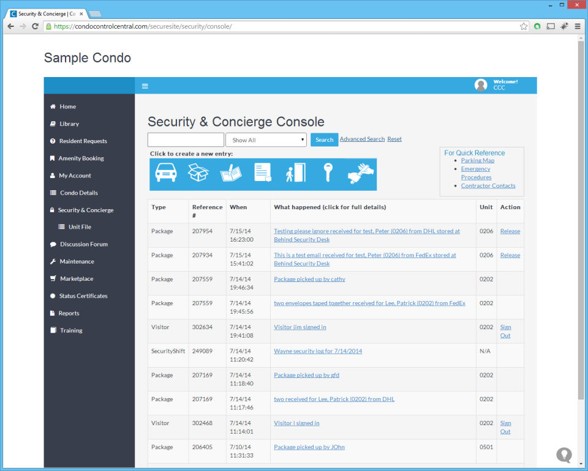Screen dimensions: 588x471
Task: Create a new key entry with key icon
Action: (328, 172)
